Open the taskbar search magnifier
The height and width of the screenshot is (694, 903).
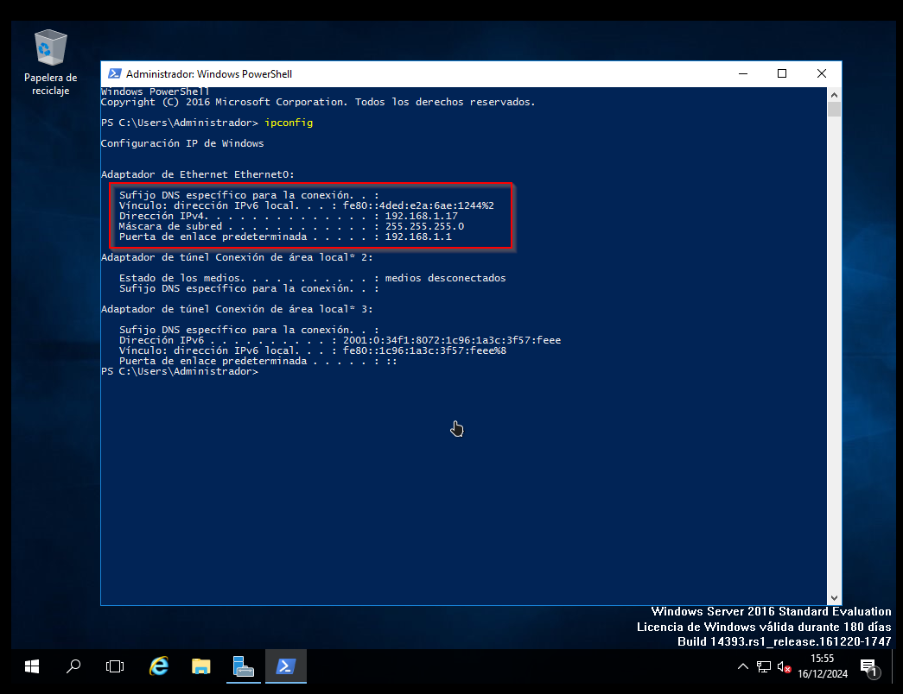pyautogui.click(x=73, y=666)
